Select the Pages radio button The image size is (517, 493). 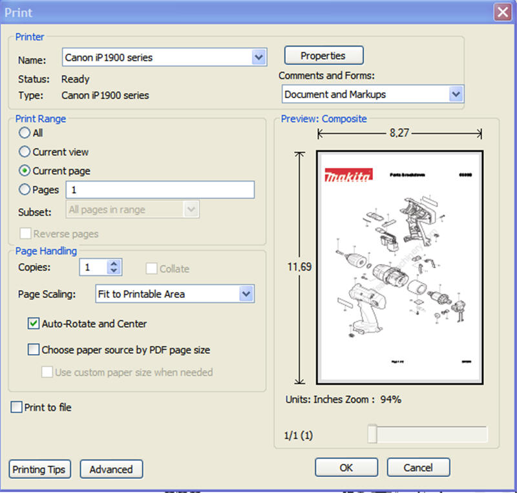[25, 190]
